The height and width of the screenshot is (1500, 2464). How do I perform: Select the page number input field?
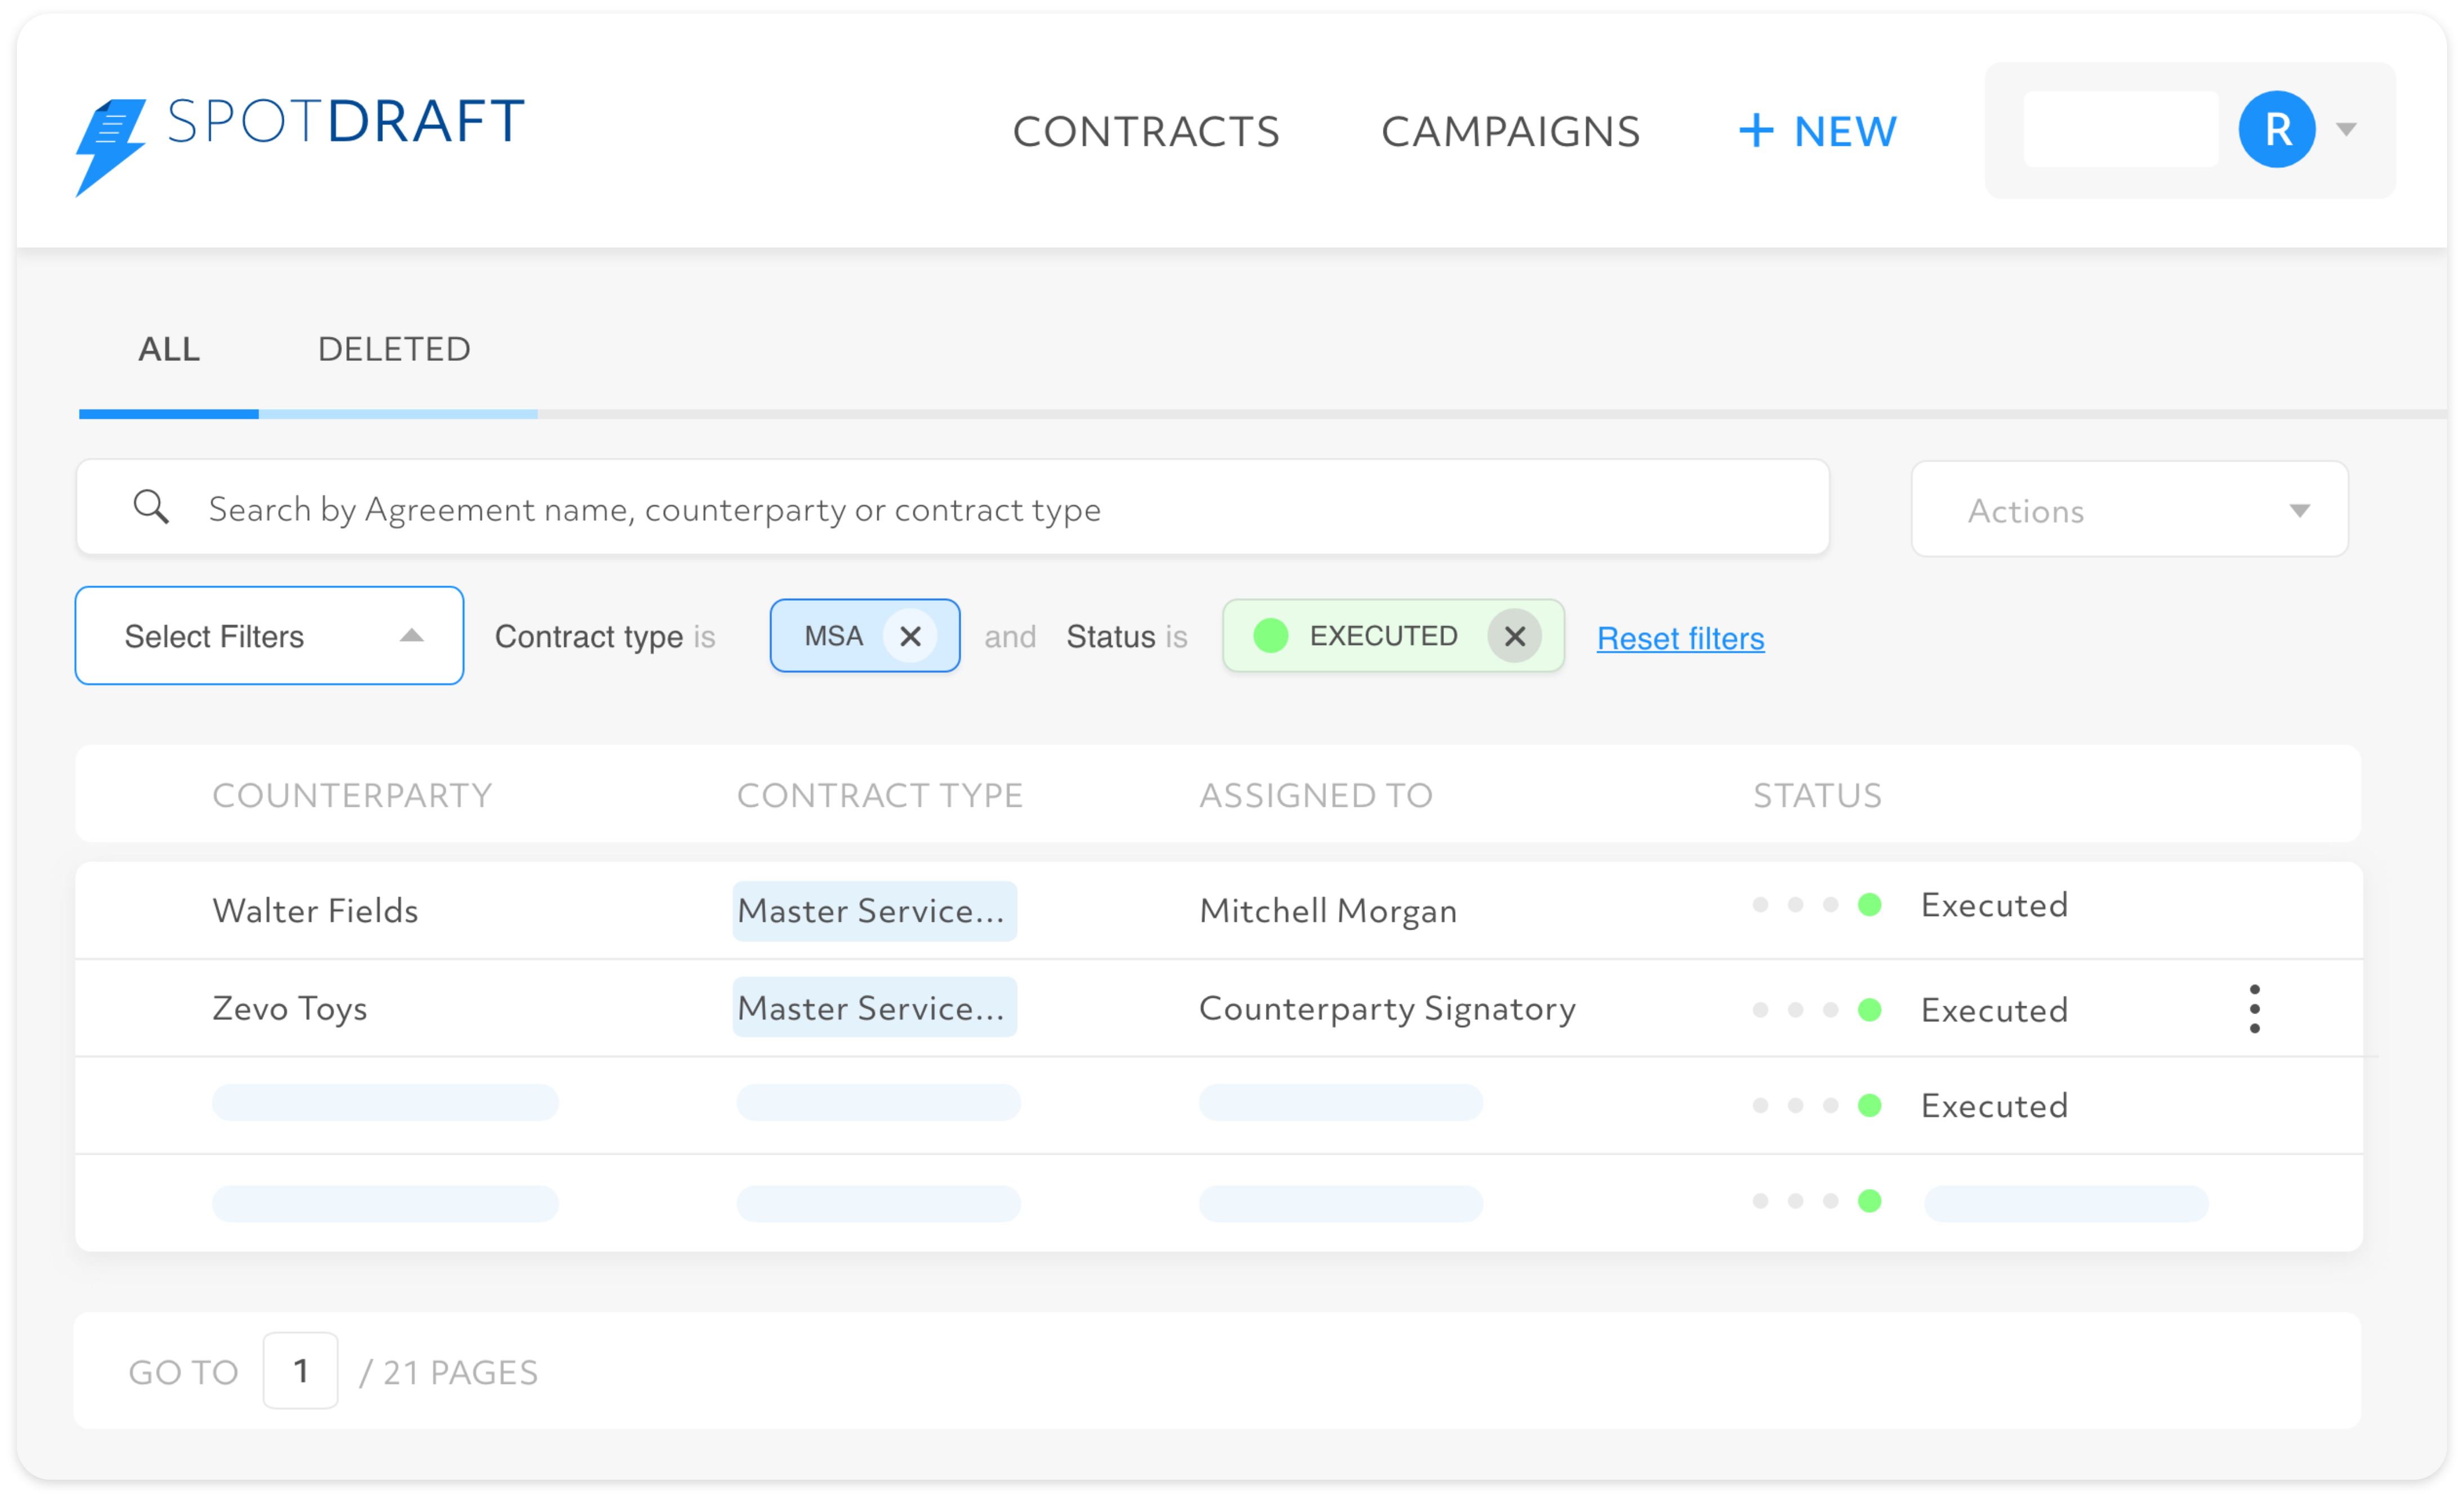pos(300,1371)
